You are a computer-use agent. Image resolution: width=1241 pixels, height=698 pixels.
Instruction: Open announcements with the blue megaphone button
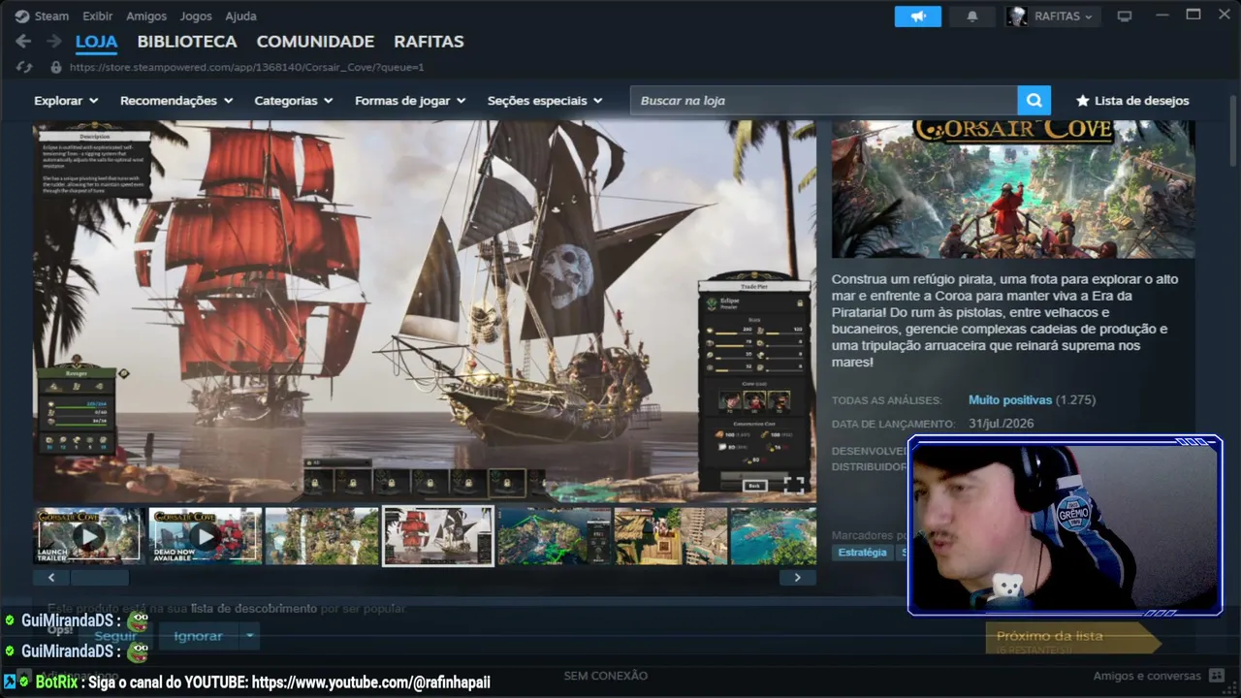[x=917, y=16]
